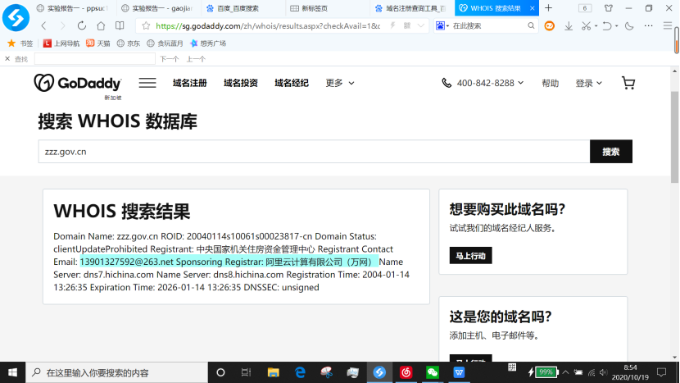Image resolution: width=680 pixels, height=383 pixels.
Task: Open the reading mode book icon
Action: [120, 25]
